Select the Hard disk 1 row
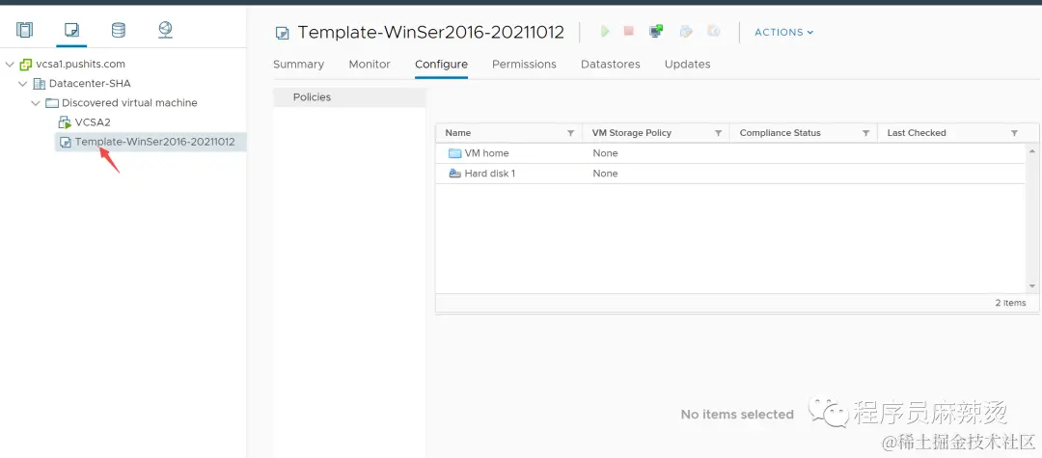Image resolution: width=1042 pixels, height=458 pixels. pos(731,174)
